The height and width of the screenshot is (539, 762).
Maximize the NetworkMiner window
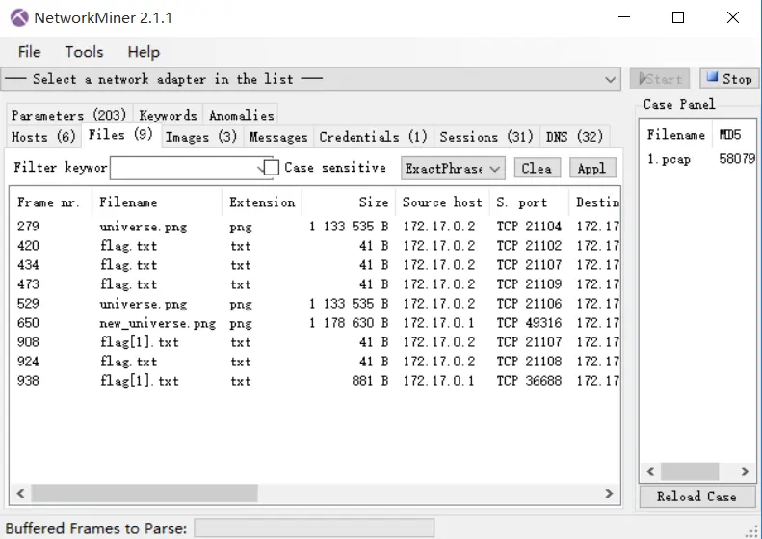tap(678, 17)
